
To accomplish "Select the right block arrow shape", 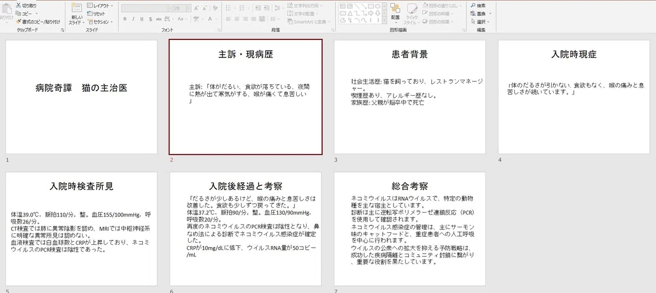I will 371,13.
